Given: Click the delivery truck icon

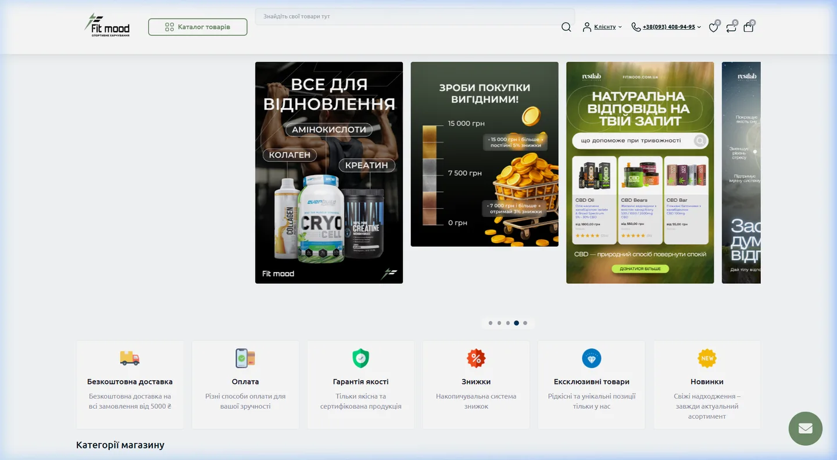Looking at the screenshot, I should pos(130,358).
